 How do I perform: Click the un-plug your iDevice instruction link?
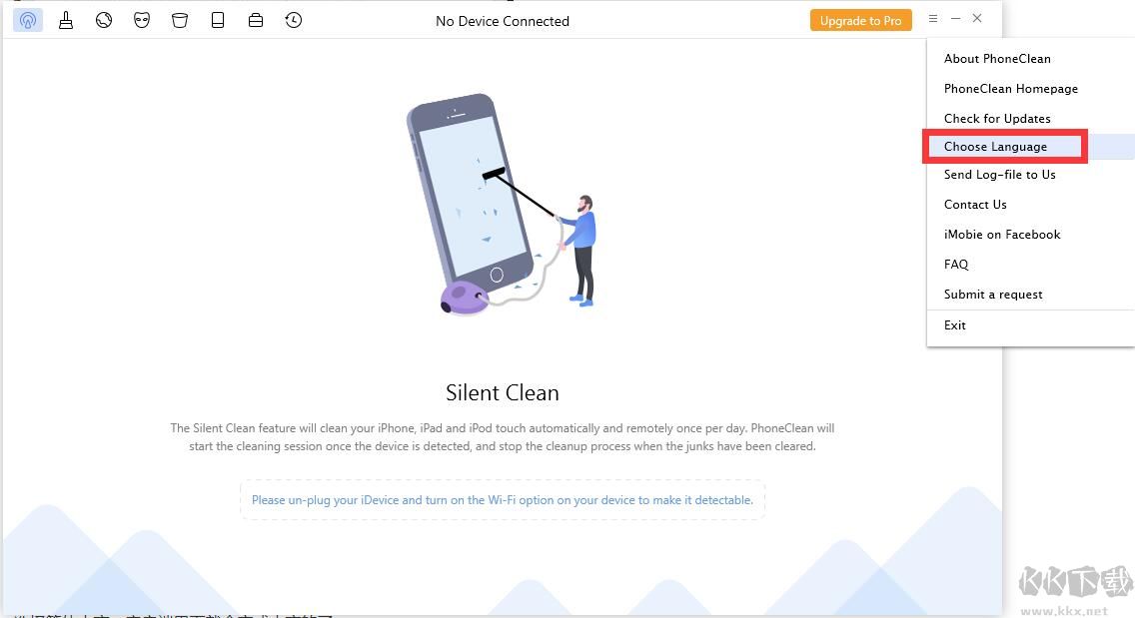coord(503,499)
